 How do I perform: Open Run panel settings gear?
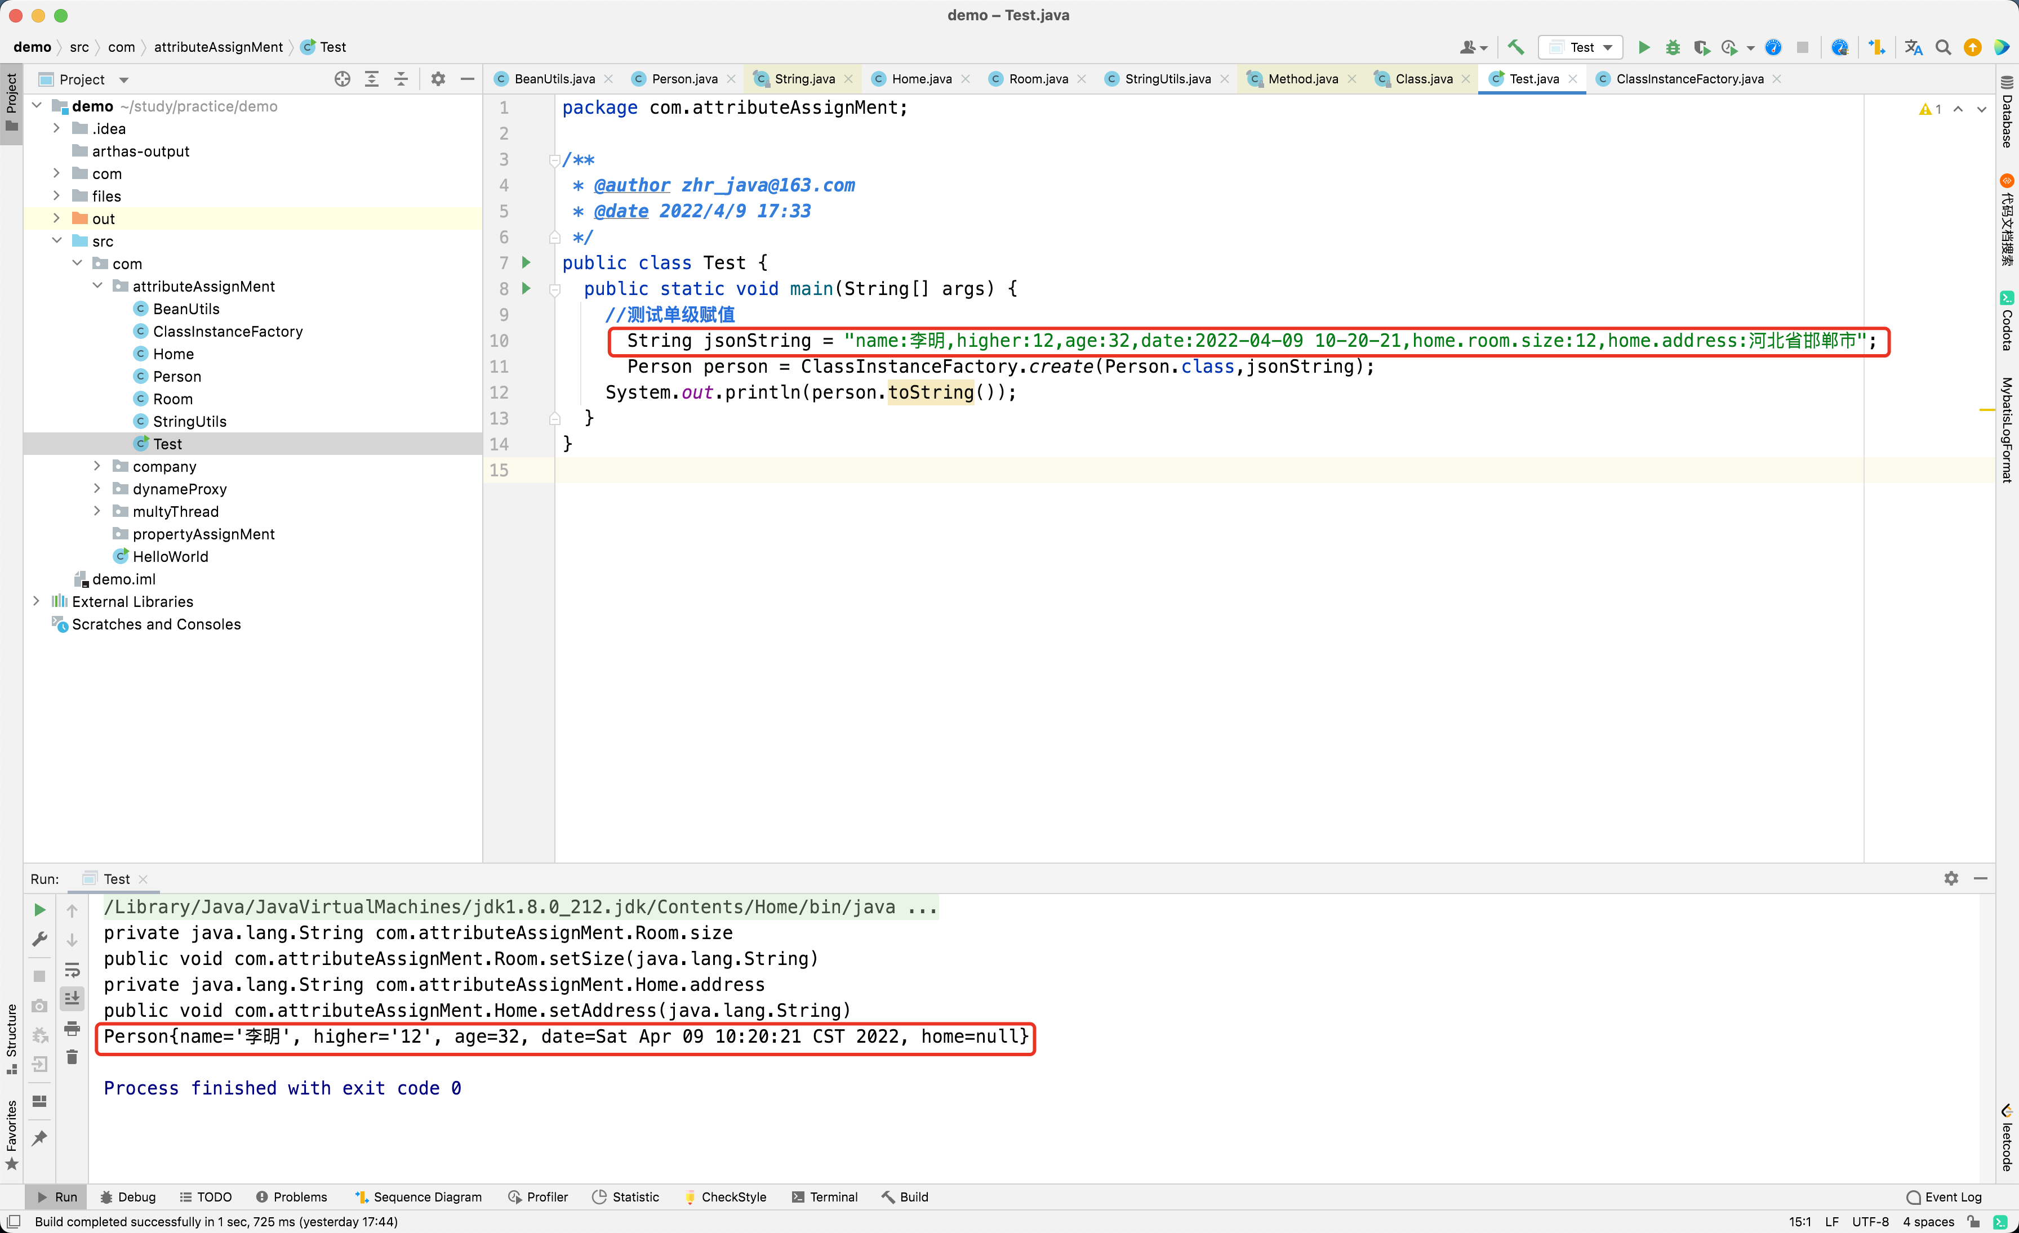(x=1951, y=878)
